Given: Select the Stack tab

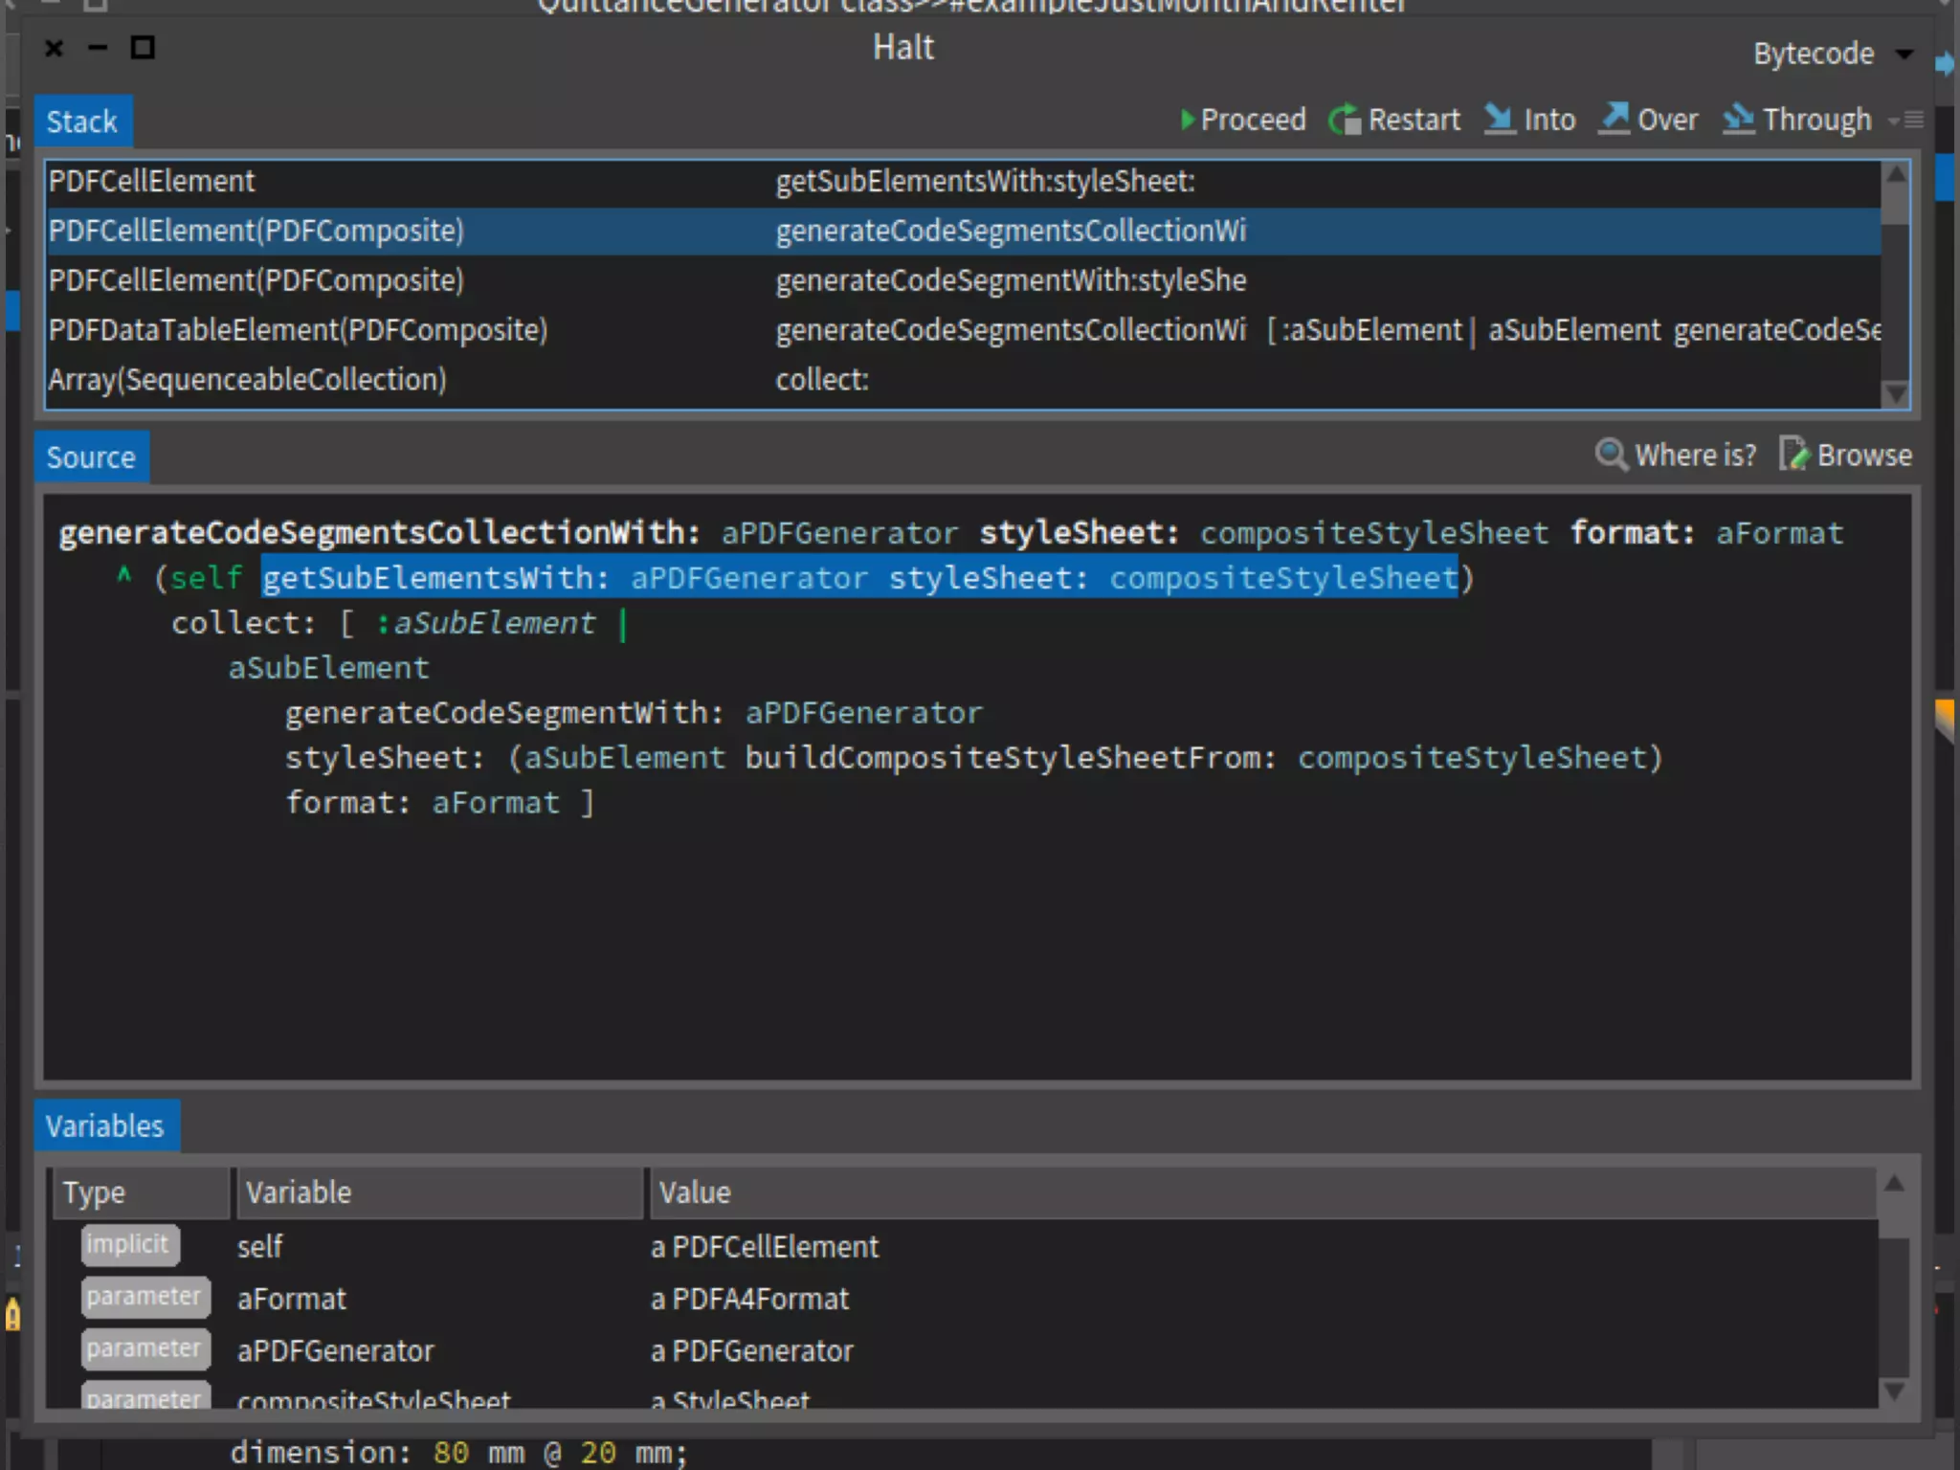Looking at the screenshot, I should (x=82, y=122).
